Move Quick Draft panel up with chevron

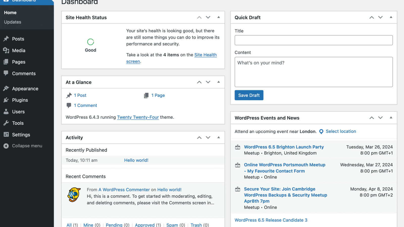pos(371,17)
